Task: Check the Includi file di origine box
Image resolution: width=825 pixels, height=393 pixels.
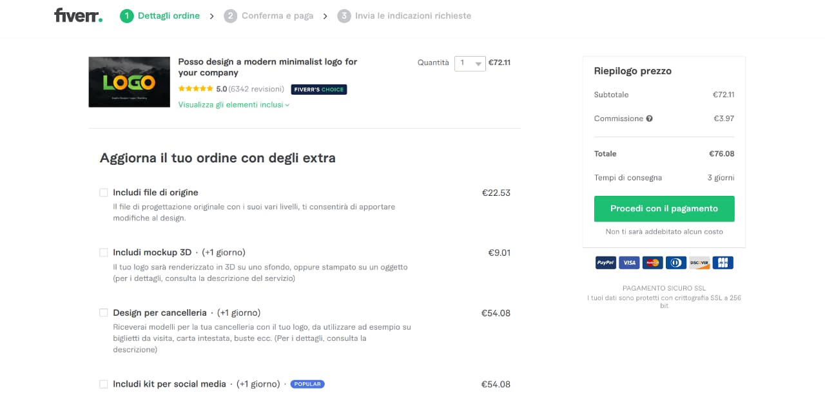Action: (x=104, y=193)
